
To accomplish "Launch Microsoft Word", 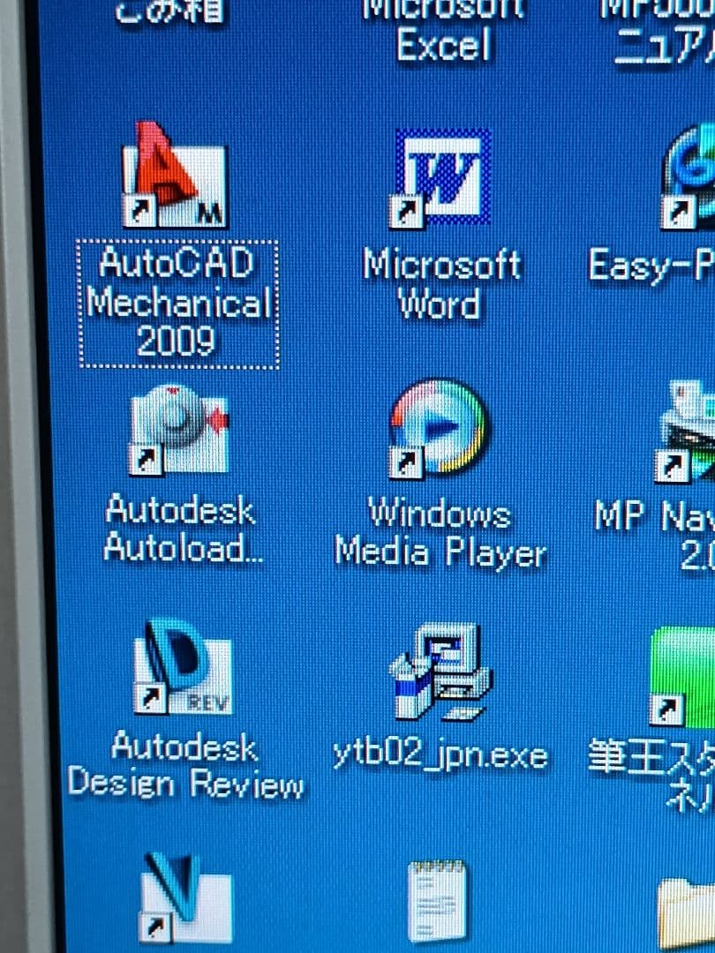I will [441, 176].
